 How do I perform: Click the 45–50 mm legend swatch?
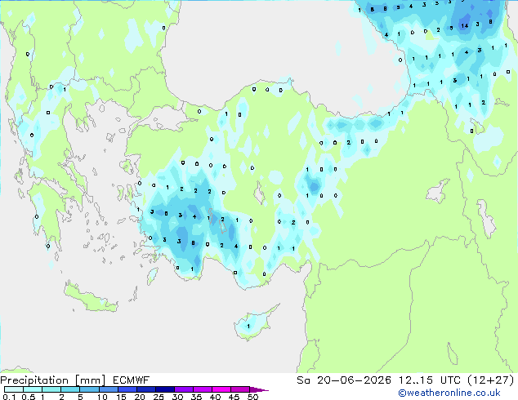240,389
